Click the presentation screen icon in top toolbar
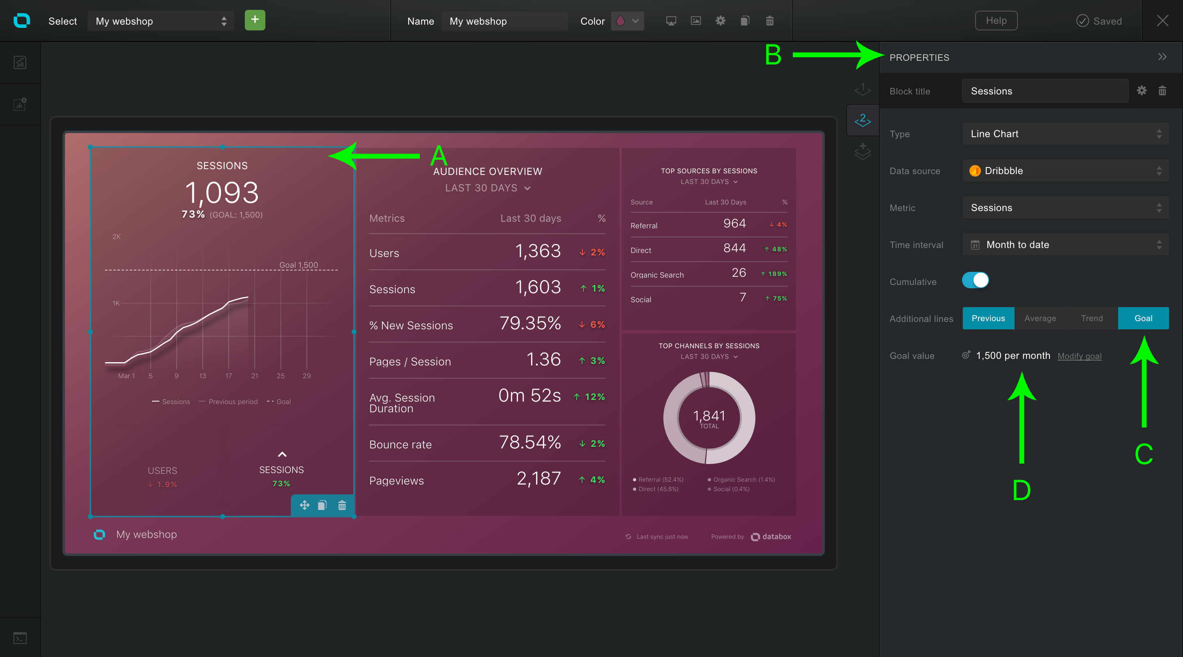 [x=671, y=21]
